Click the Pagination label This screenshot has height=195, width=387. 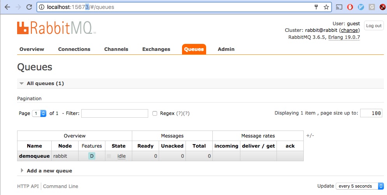point(29,99)
